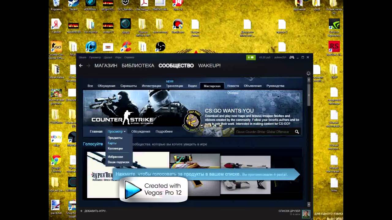Open the RedSurf desktop icon
The width and height of the screenshot is (392, 220).
coord(334,49)
